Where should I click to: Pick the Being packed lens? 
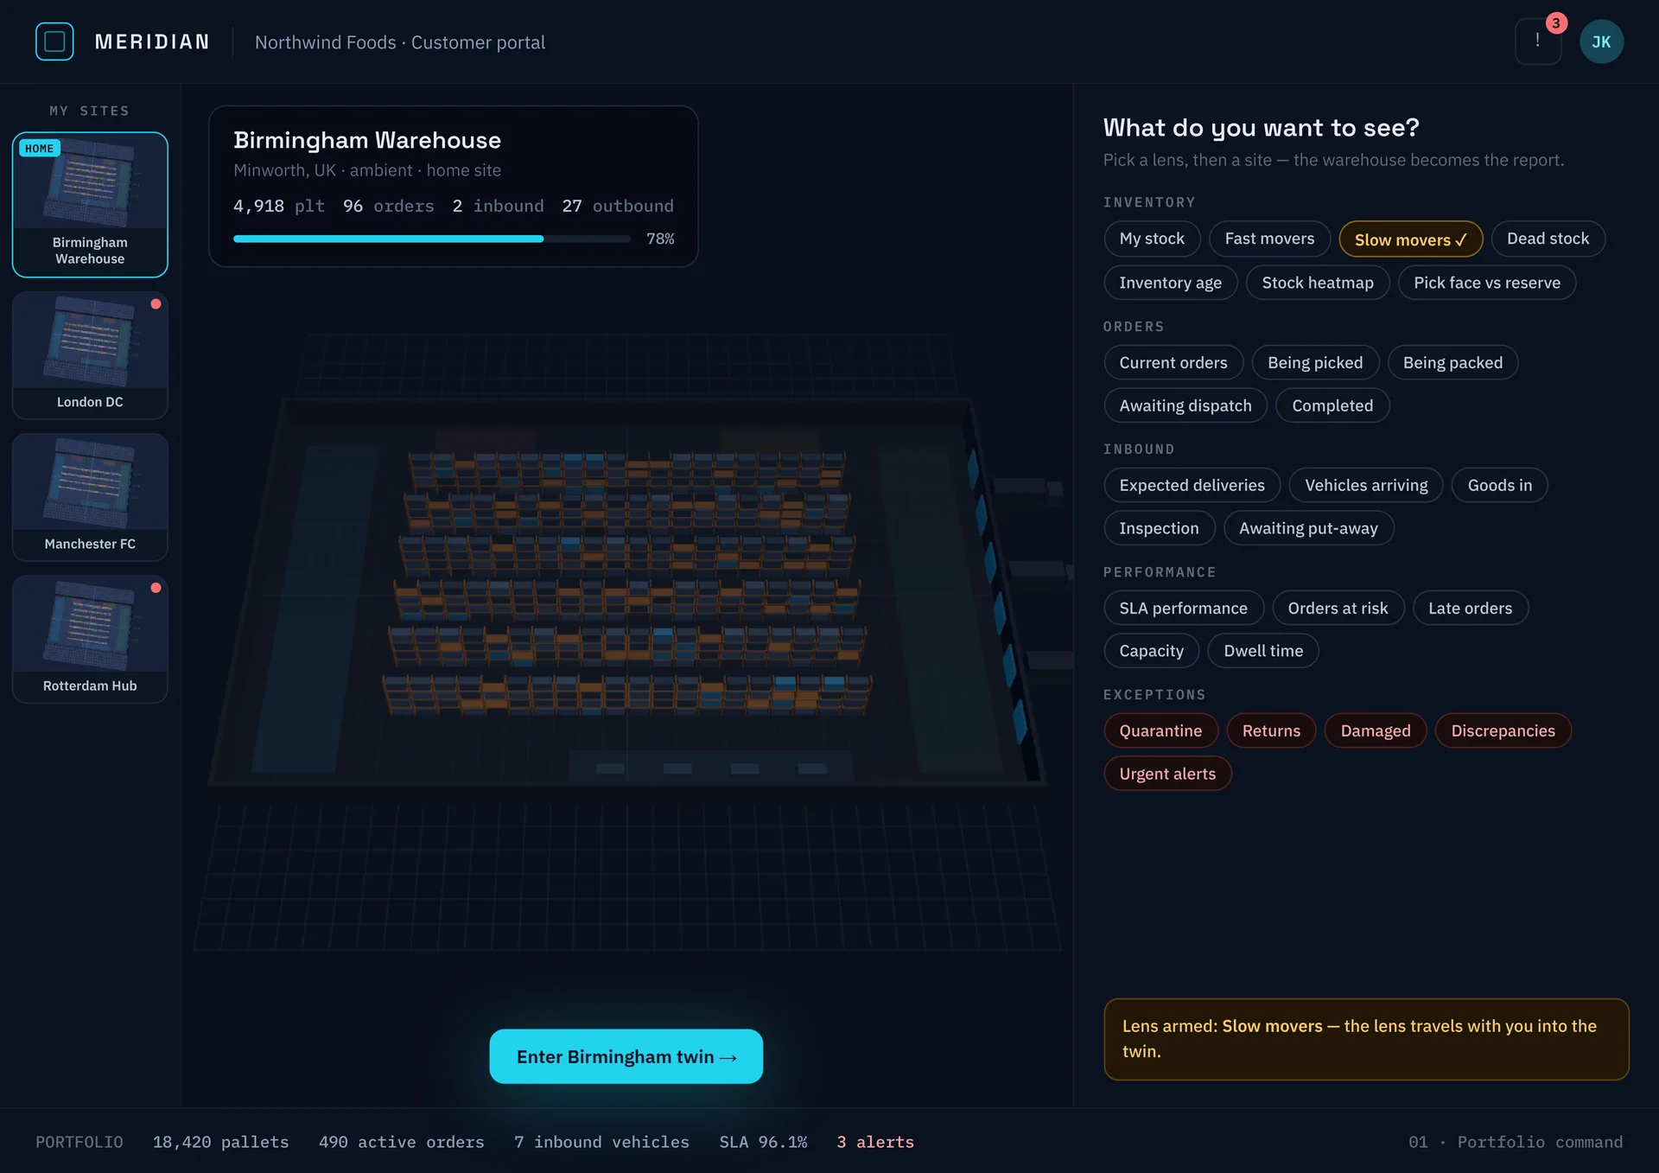tap(1452, 362)
